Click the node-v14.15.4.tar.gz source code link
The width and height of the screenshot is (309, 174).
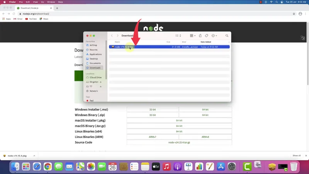point(179,142)
